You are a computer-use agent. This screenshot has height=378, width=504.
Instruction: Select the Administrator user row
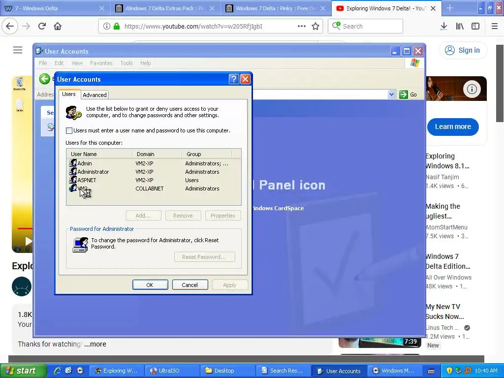point(154,172)
